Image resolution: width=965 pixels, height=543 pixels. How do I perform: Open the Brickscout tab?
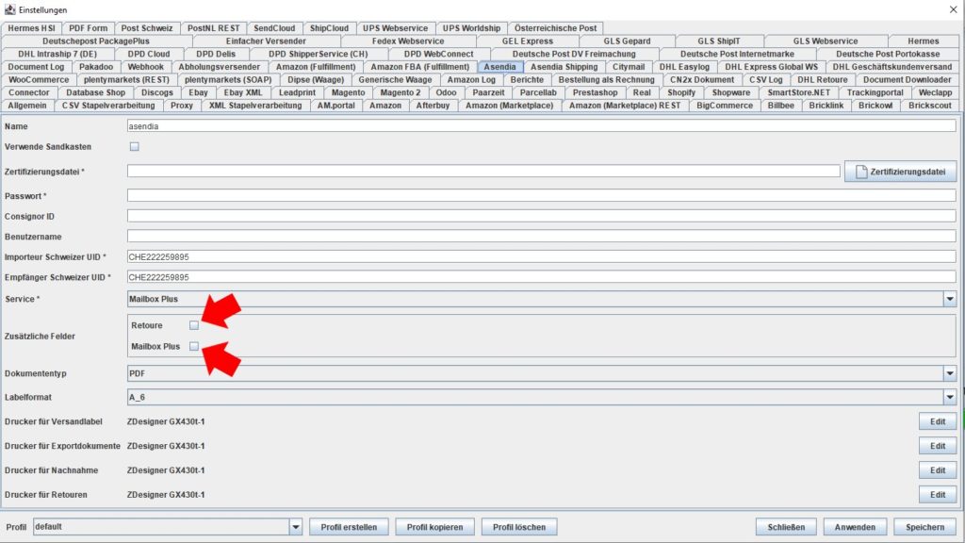pyautogui.click(x=930, y=106)
